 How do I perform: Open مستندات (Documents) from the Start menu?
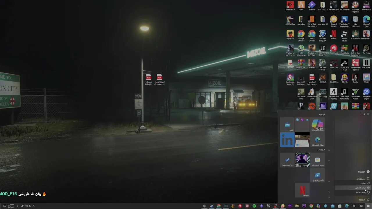click(x=363, y=179)
